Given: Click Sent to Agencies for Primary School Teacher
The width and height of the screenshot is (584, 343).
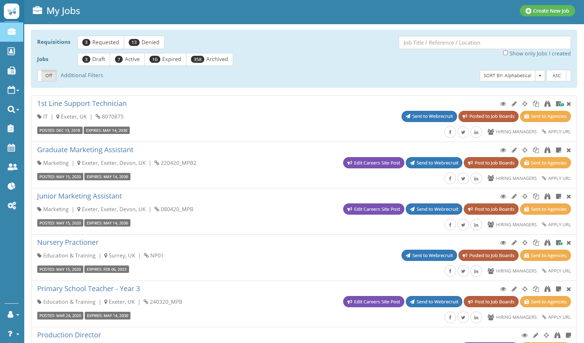Looking at the screenshot, I should tap(545, 302).
